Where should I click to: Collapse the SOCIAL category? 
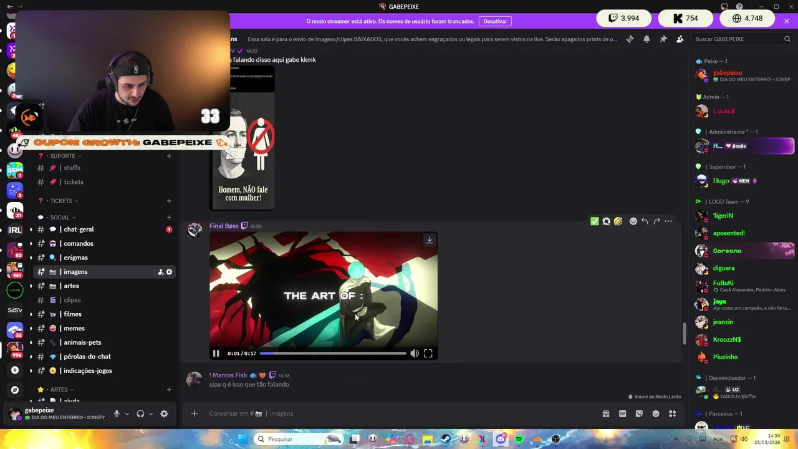60,218
